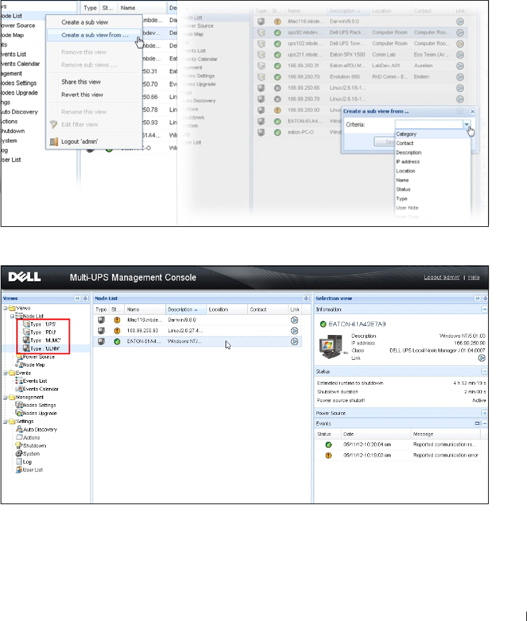527x621 pixels.
Task: Expand the Power Source section in Selection view
Action: [x=484, y=413]
